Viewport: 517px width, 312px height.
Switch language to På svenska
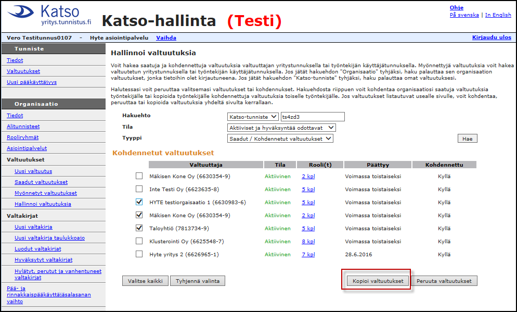(x=464, y=15)
